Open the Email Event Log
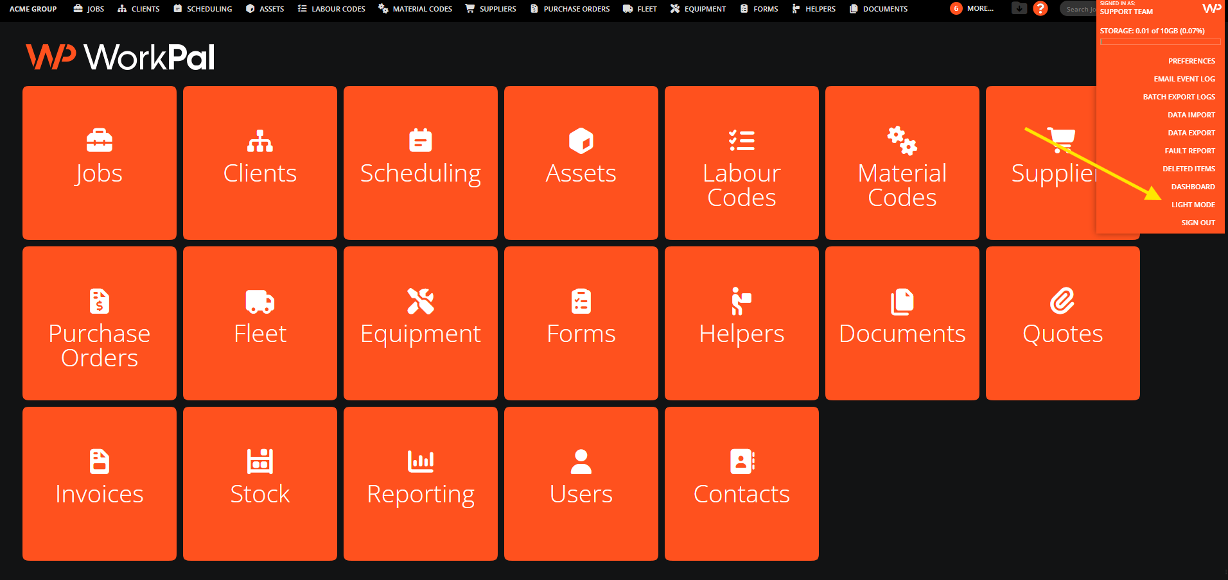1228x580 pixels. [1184, 79]
